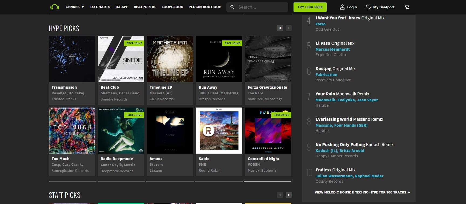The width and height of the screenshot is (466, 204).
Task: Open the Too Much Cusp album artwork
Action: point(72,131)
